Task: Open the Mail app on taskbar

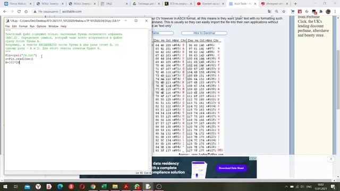Action: (x=27, y=186)
